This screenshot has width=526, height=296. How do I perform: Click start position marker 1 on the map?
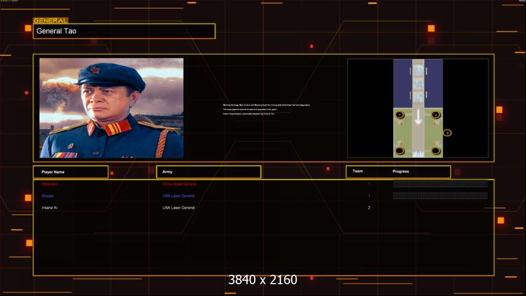(400, 115)
